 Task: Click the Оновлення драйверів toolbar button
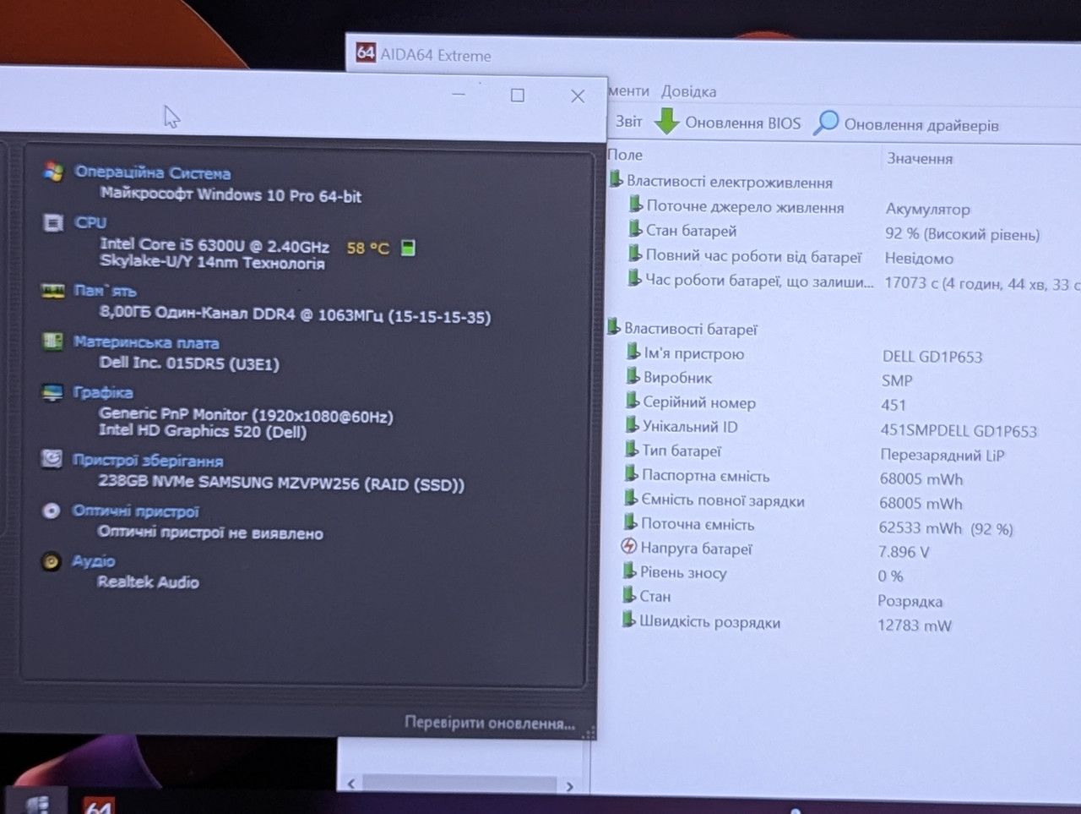coord(906,124)
